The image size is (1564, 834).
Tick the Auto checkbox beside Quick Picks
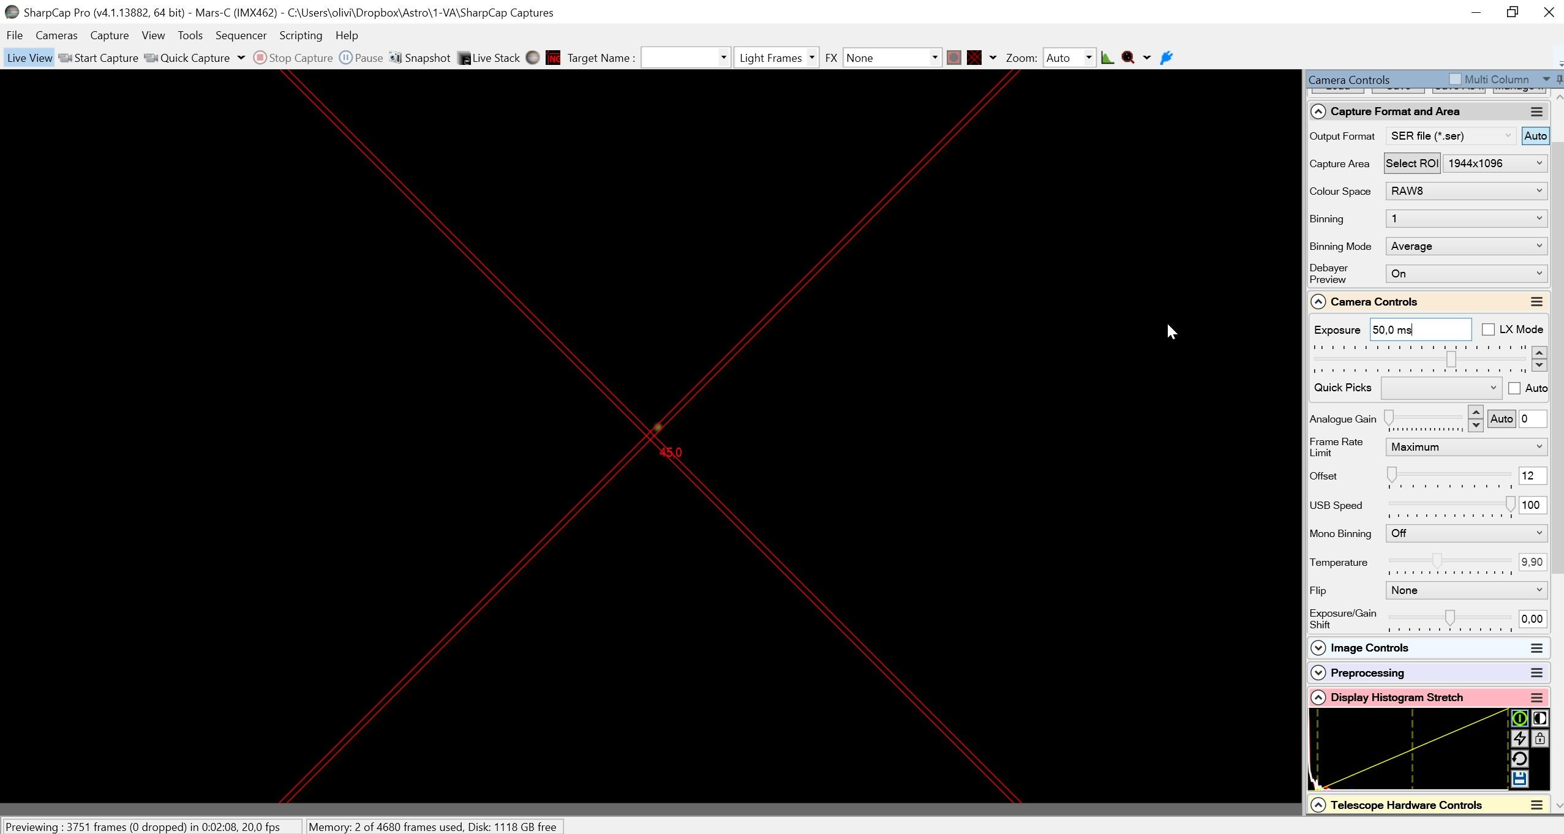point(1514,388)
